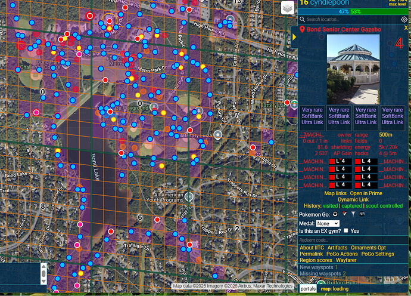This screenshot has height=296, width=411.
Task: Click player name cyndiepooh
Action: point(329,3)
